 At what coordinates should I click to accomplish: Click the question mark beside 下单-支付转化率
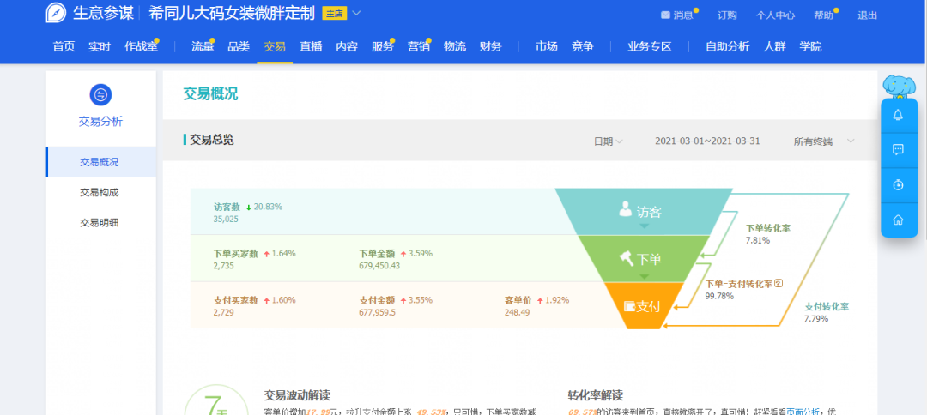[x=779, y=283]
